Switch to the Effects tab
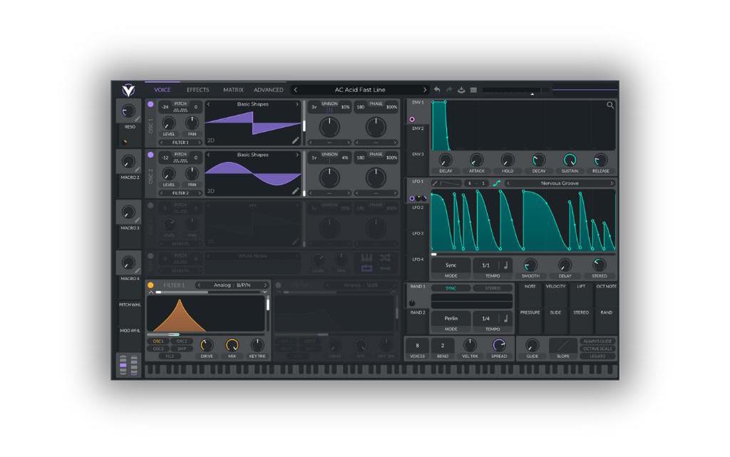The width and height of the screenshot is (730, 457). (x=198, y=90)
